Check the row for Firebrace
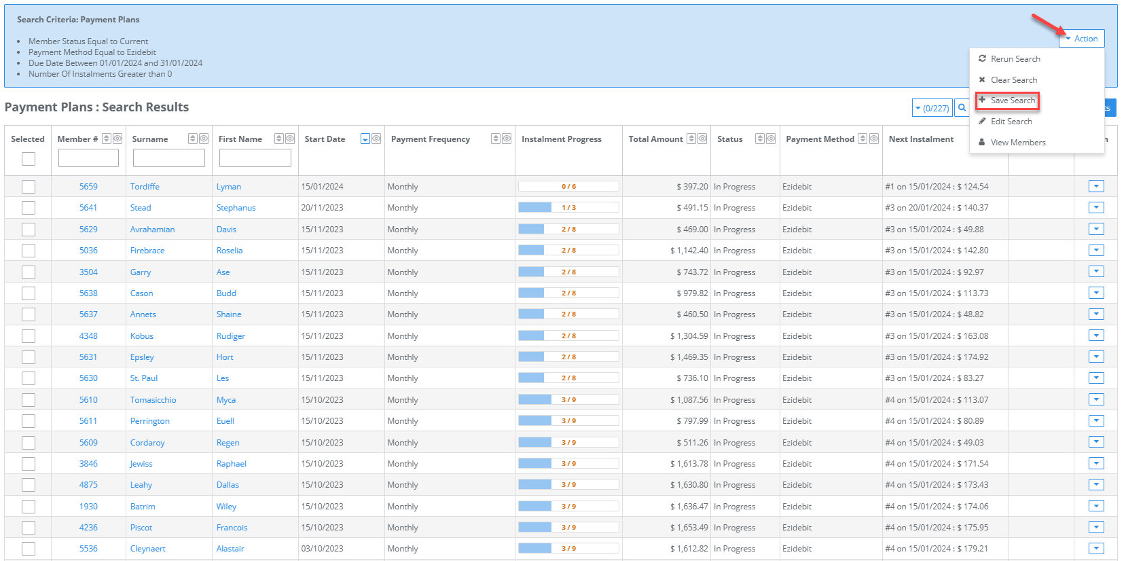The height and width of the screenshot is (561, 1126). pyautogui.click(x=29, y=251)
